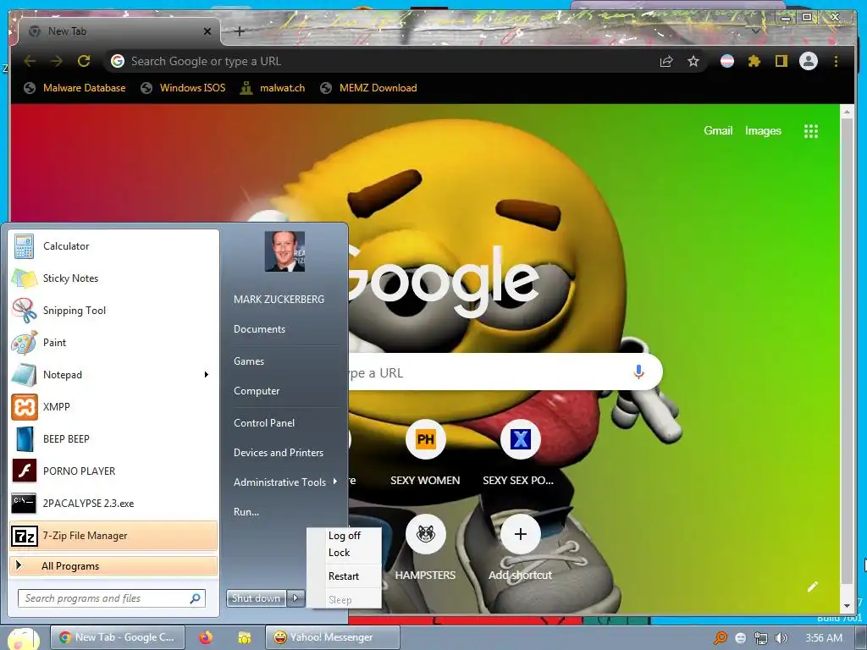Open 7-Zip File Manager
The width and height of the screenshot is (867, 650).
pos(113,536)
